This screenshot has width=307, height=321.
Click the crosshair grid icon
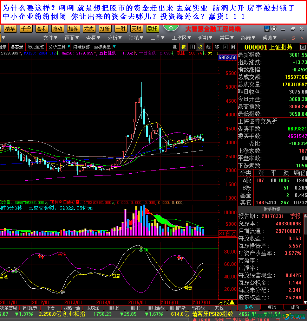(192, 47)
